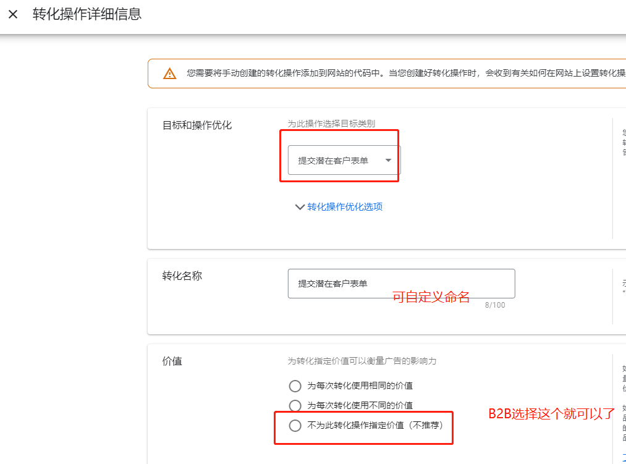Click the dropdown arrow beside 提交潜在客户表单
Screen dimensions: 626x464
(388, 161)
